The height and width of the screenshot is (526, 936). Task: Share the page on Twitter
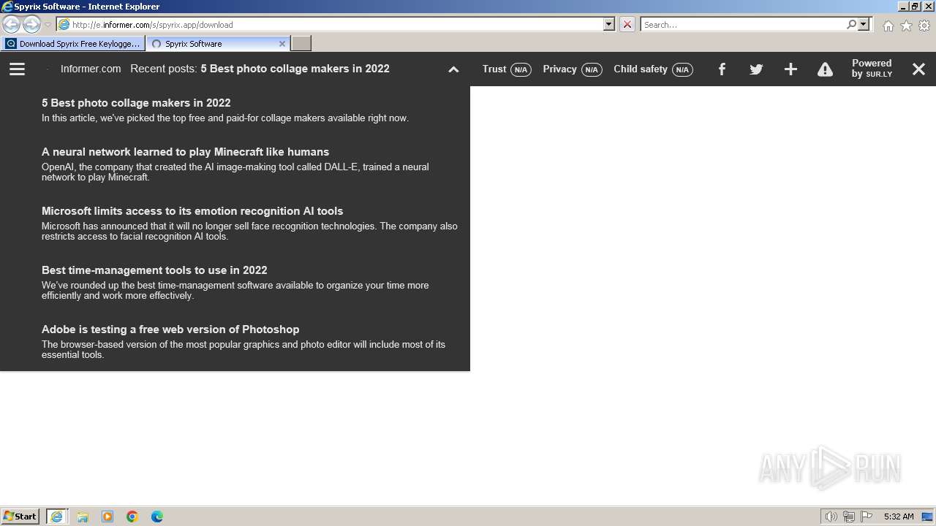tap(756, 69)
